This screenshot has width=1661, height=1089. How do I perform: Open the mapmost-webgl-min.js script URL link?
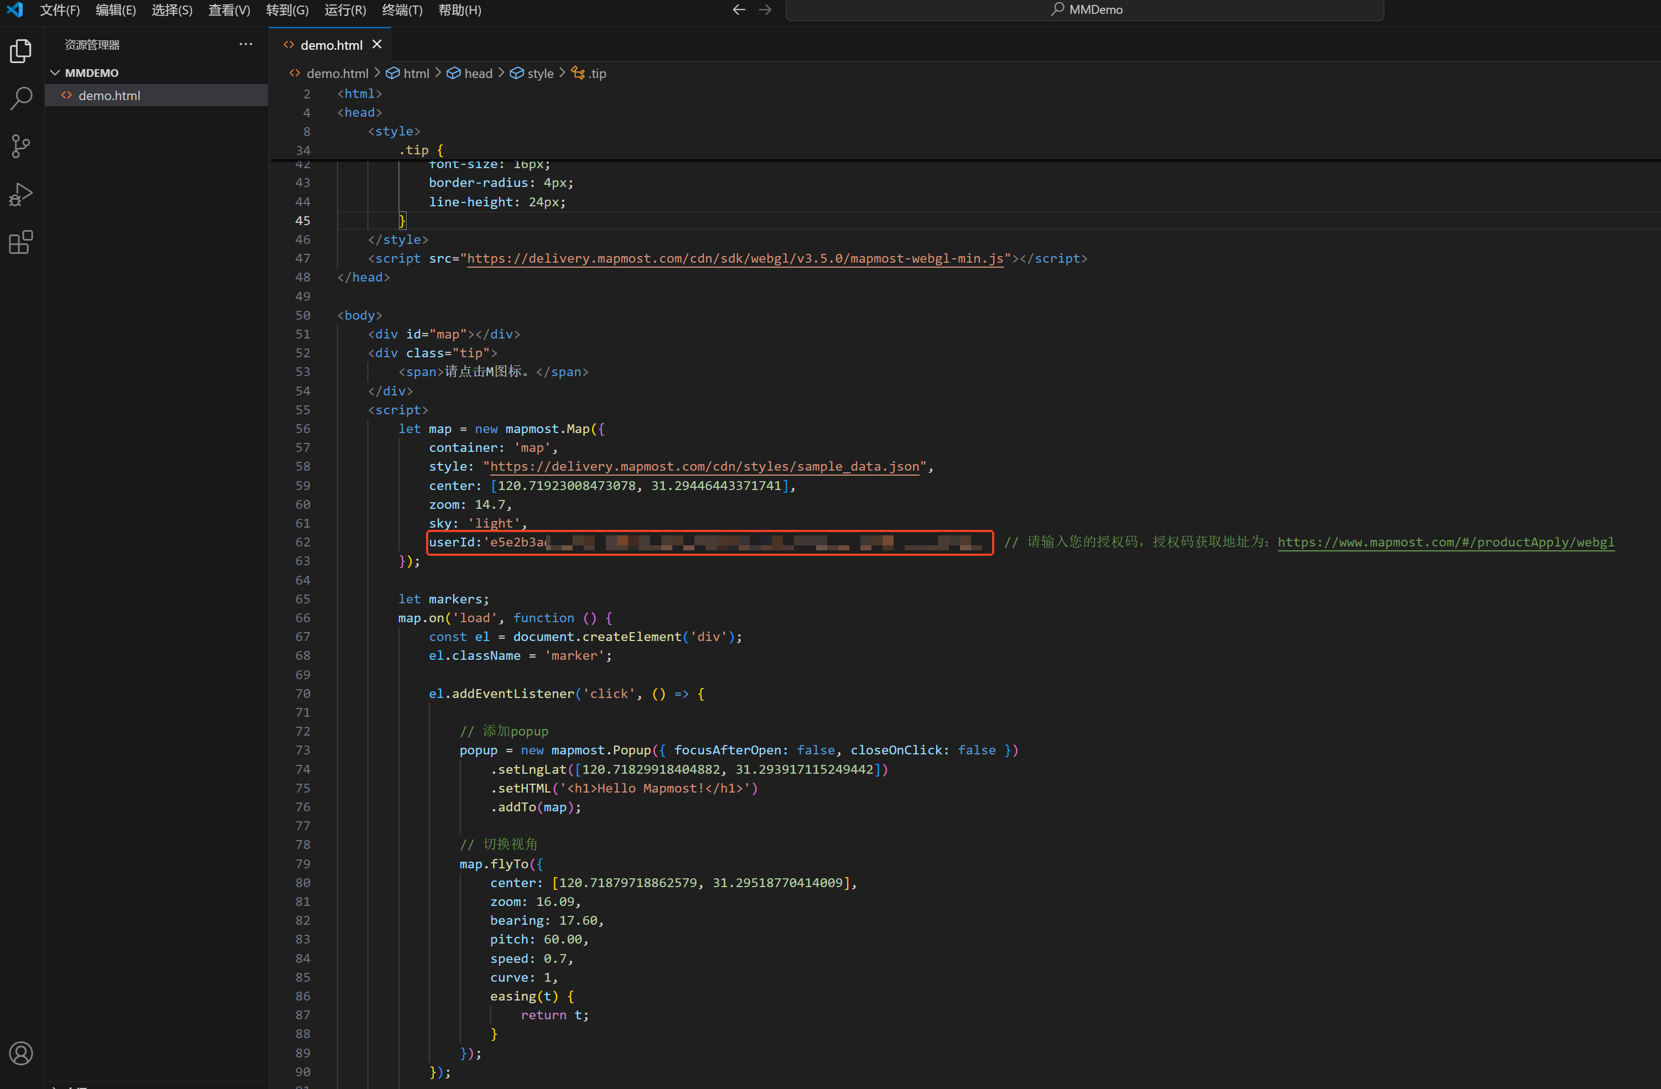point(735,258)
